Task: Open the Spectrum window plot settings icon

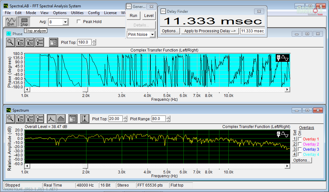Action: coord(73,119)
